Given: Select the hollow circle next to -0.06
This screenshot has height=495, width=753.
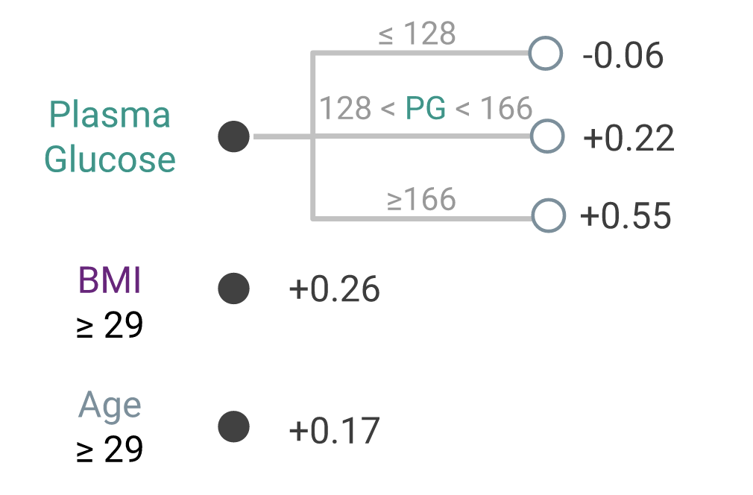Looking at the screenshot, I should coord(545,54).
